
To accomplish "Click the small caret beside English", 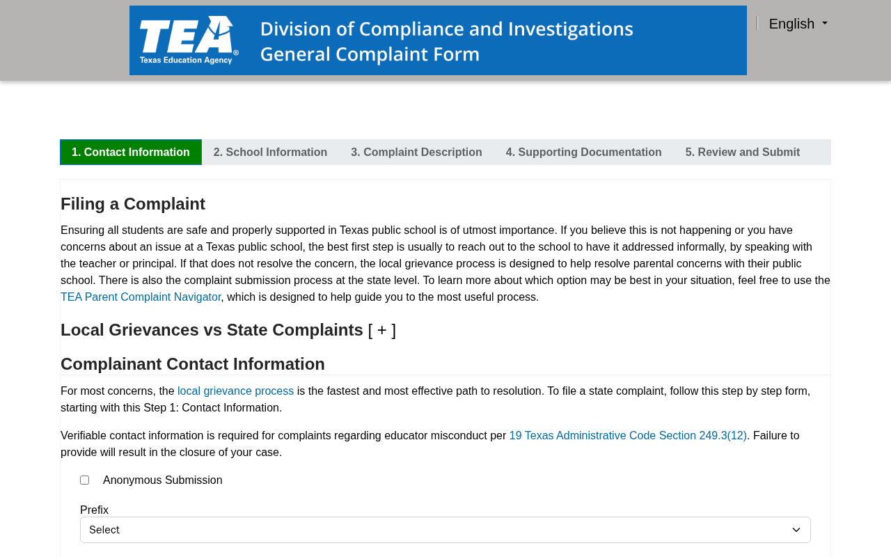I will point(825,24).
